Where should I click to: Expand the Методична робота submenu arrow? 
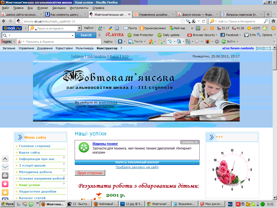click(64, 171)
